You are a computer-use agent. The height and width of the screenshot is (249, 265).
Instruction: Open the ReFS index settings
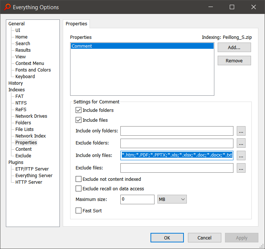(x=21, y=109)
